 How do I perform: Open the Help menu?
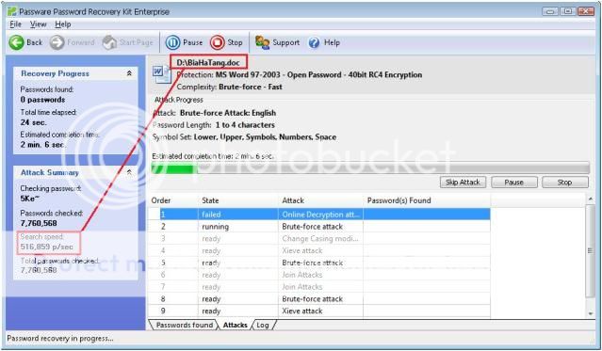click(62, 24)
